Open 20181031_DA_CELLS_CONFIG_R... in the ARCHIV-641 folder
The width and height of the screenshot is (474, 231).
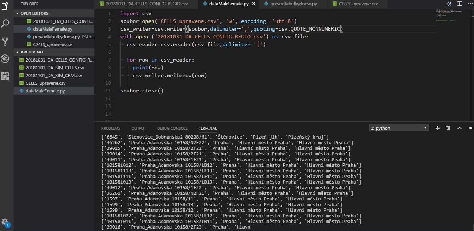coord(54,60)
